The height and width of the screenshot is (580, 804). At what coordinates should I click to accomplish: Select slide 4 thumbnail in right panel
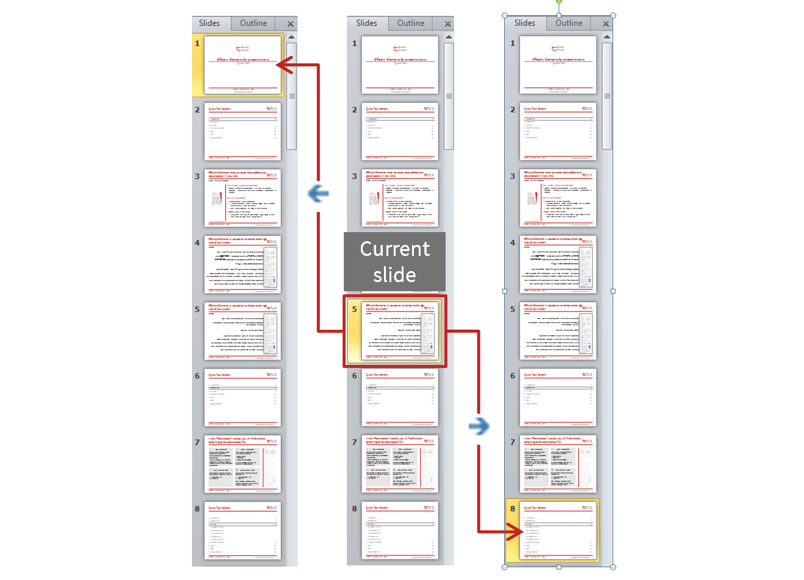(558, 264)
